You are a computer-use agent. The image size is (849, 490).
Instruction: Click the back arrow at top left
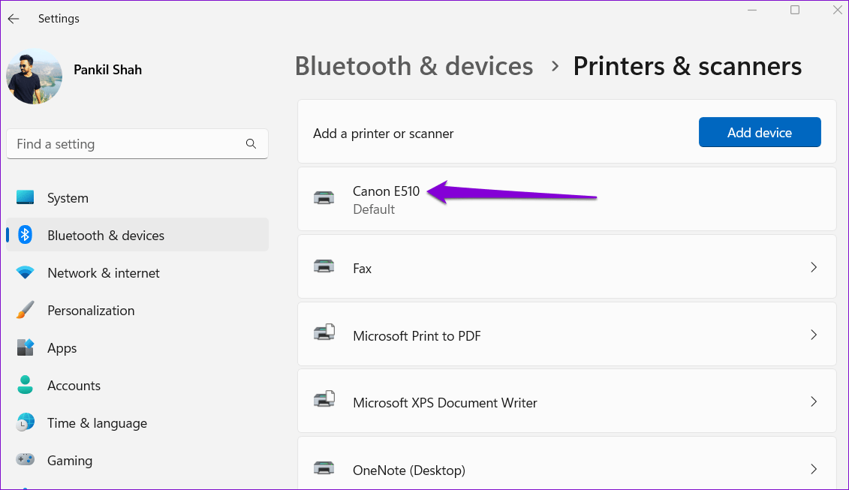[14, 18]
